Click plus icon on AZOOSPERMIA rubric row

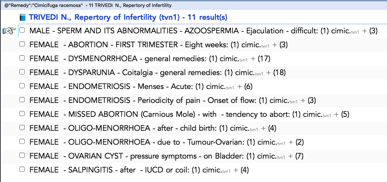365,31
